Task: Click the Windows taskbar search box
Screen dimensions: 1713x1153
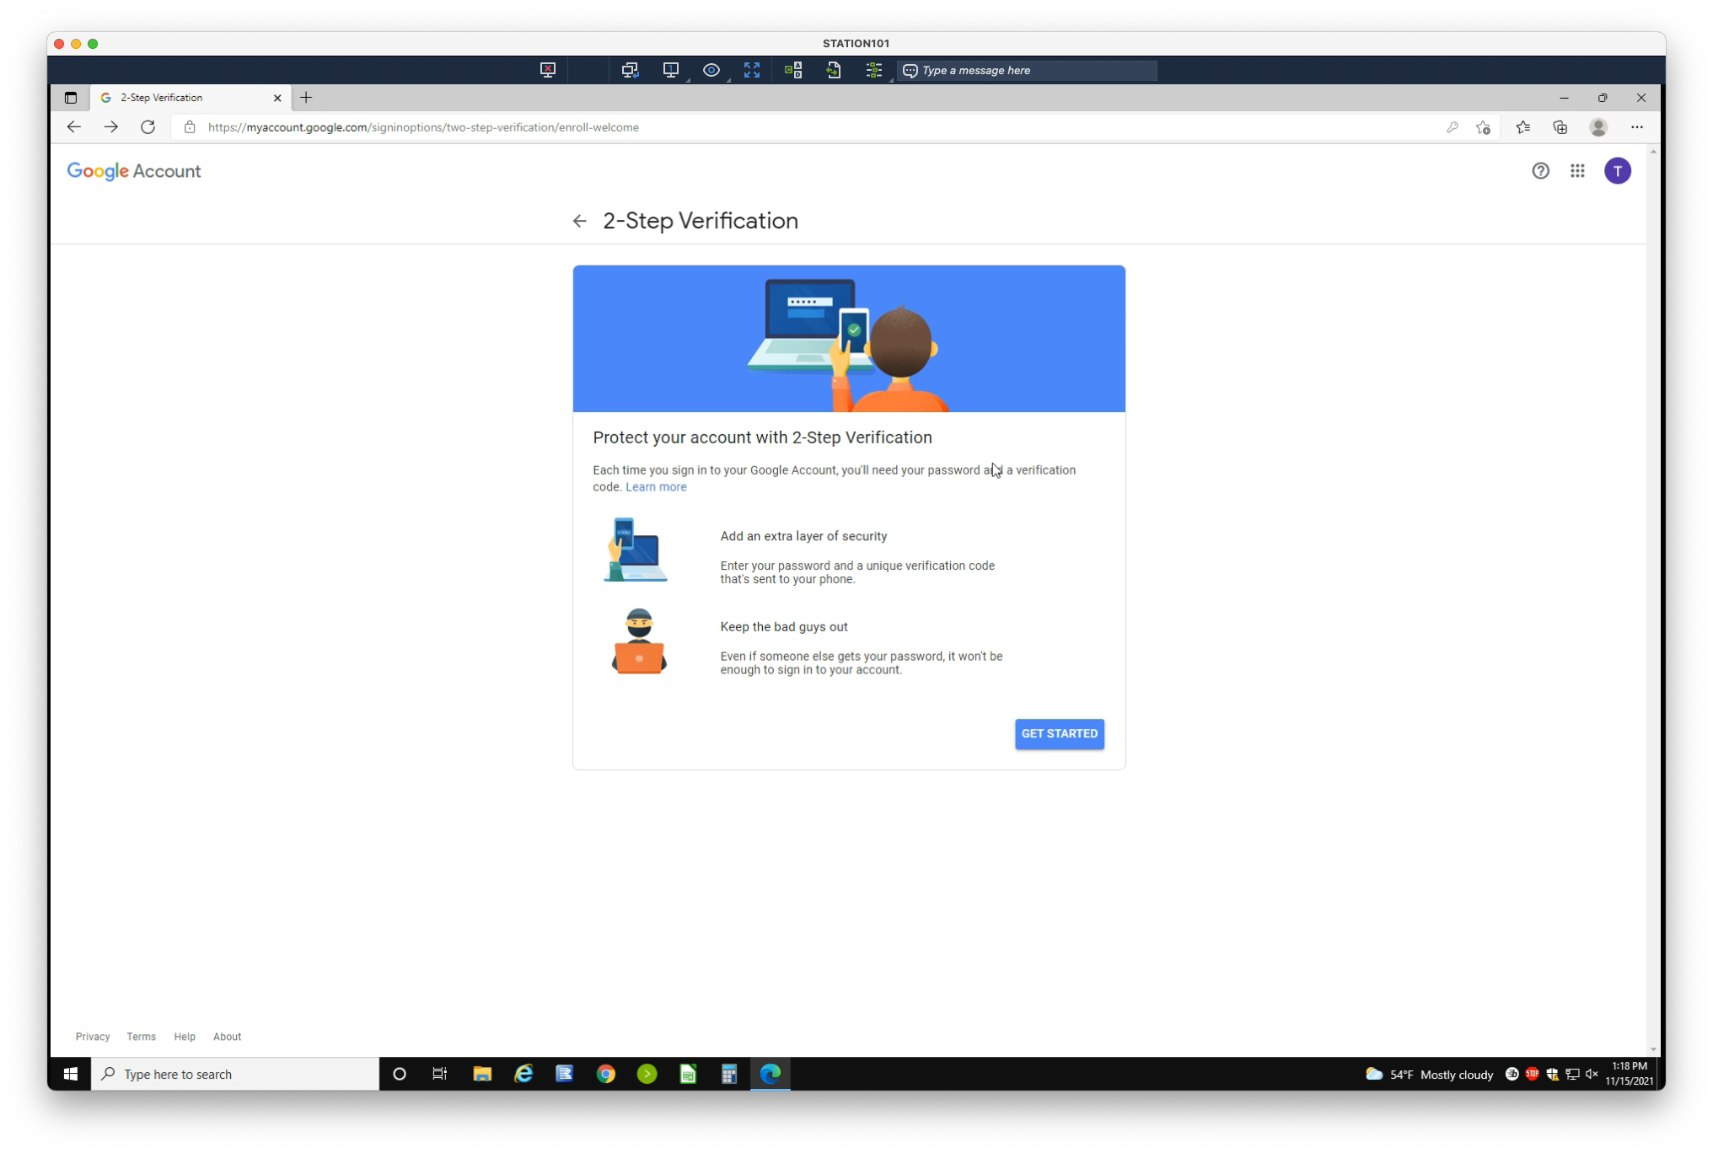Action: point(235,1074)
